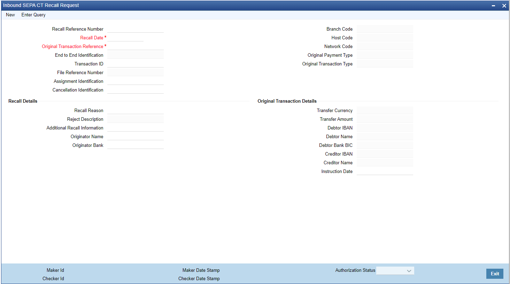Focus the Recall Reference Number field
The image size is (510, 284).
136,29
